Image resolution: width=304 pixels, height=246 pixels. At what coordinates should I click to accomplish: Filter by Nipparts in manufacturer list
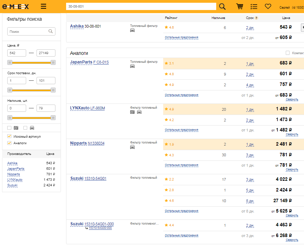(x=13, y=174)
